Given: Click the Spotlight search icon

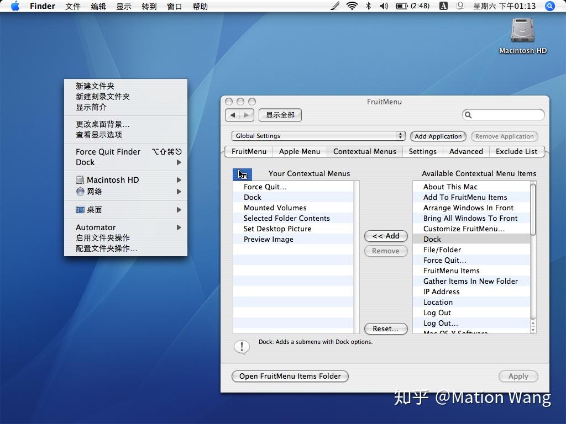Looking at the screenshot, I should click(x=550, y=6).
